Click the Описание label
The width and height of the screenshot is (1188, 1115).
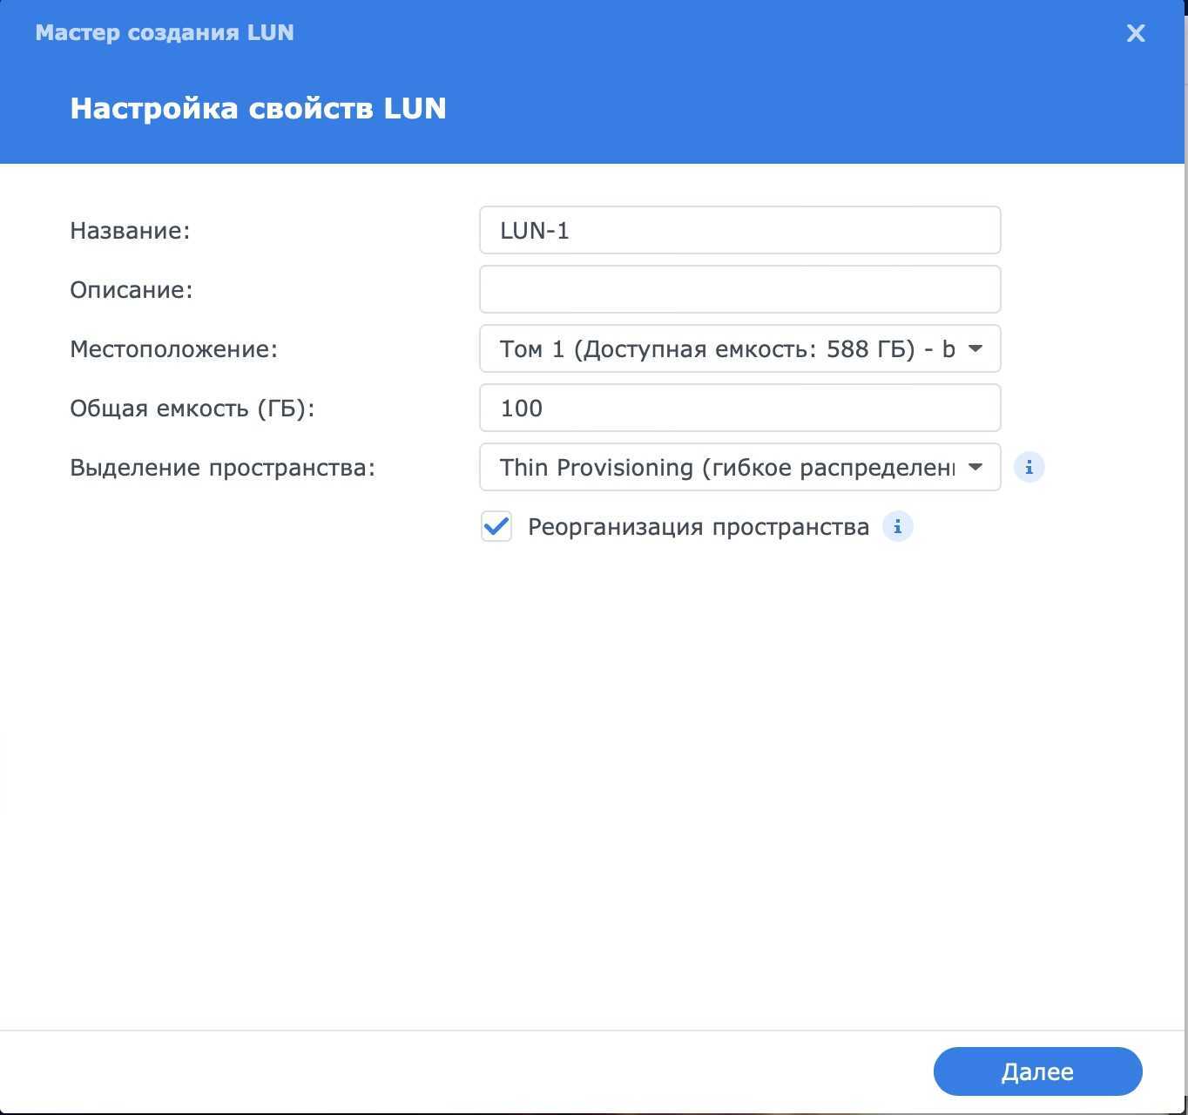coord(132,290)
